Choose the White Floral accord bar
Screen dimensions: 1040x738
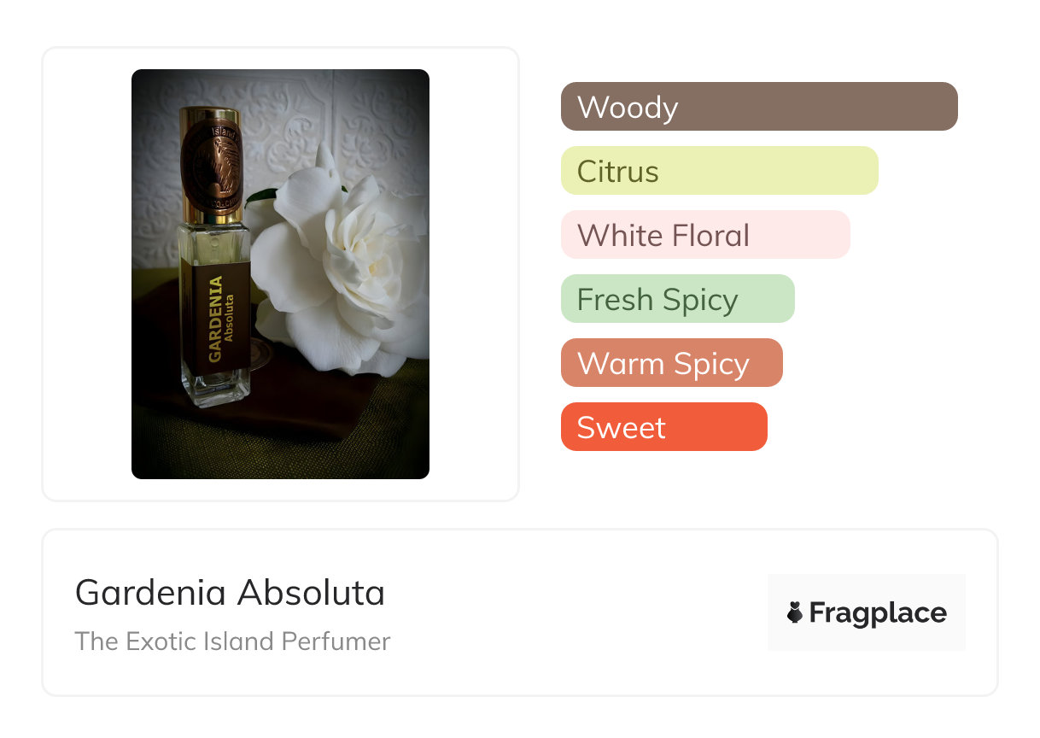coord(705,235)
